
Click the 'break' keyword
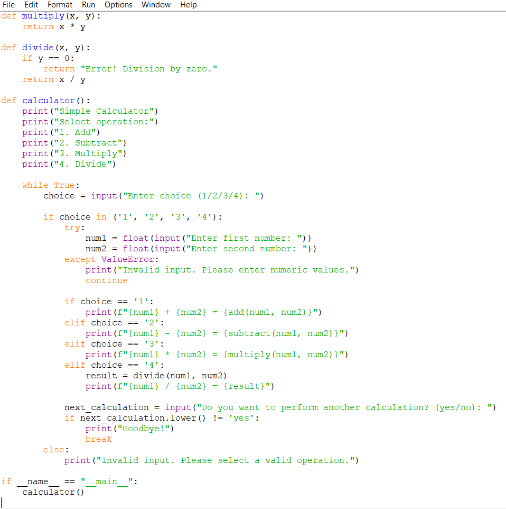pos(98,439)
